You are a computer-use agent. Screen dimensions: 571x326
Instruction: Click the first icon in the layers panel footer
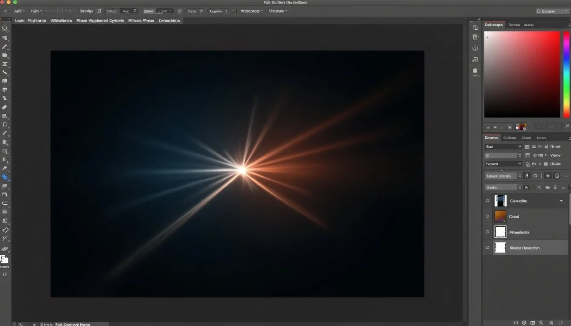[x=515, y=323]
